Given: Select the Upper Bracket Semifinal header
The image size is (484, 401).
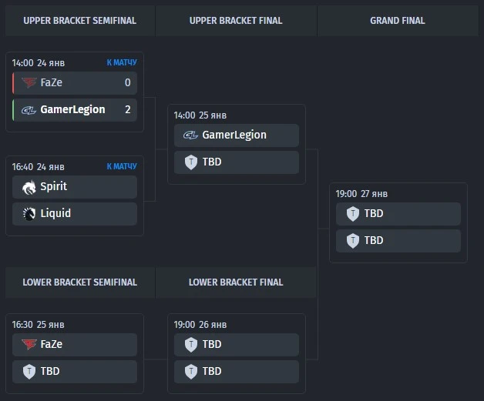Looking at the screenshot, I should pos(80,21).
